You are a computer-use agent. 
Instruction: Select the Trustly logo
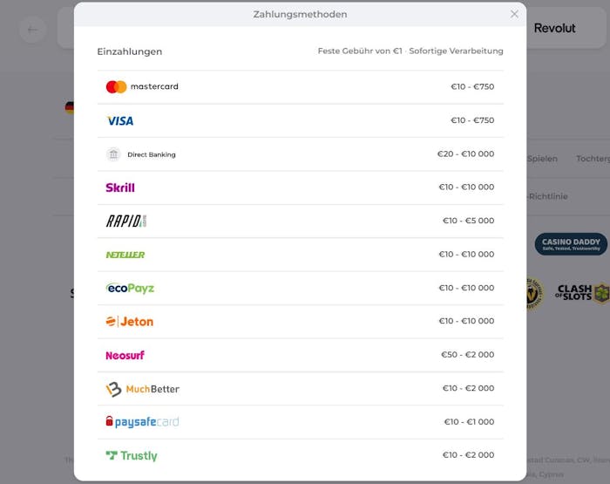[132, 455]
